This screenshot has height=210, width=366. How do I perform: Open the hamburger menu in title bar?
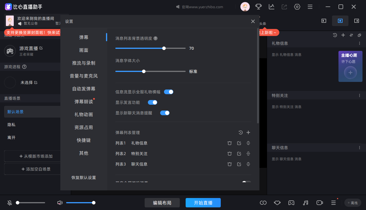coord(310,7)
